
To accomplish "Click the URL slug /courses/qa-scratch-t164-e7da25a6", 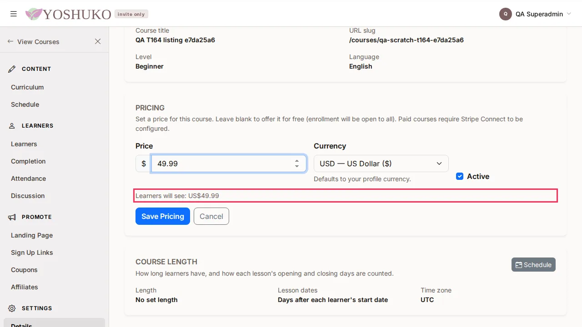I will point(406,40).
